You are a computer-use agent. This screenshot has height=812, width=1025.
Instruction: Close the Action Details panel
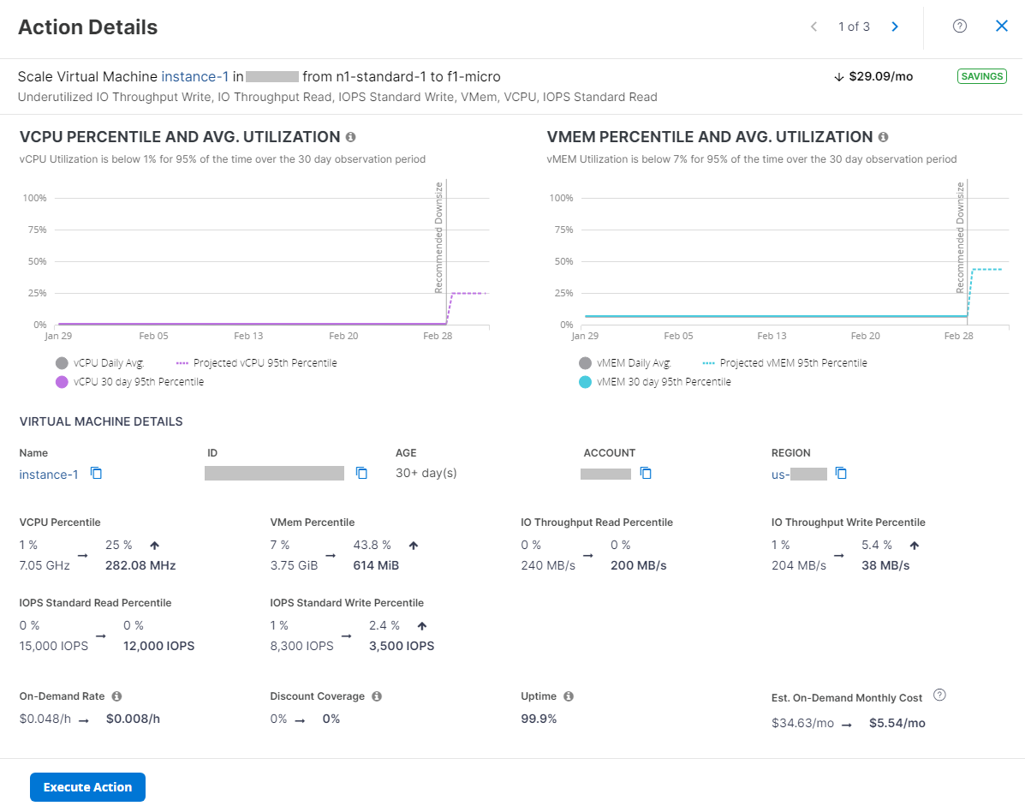(x=1002, y=27)
